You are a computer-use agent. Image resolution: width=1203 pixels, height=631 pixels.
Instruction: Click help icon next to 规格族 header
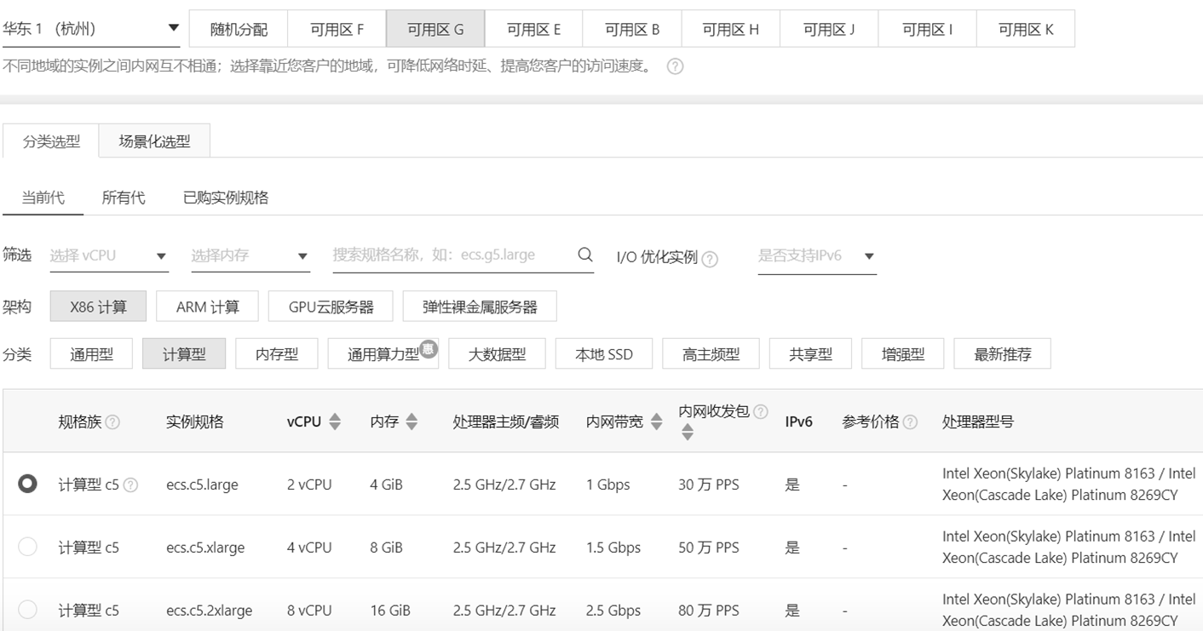coord(112,422)
